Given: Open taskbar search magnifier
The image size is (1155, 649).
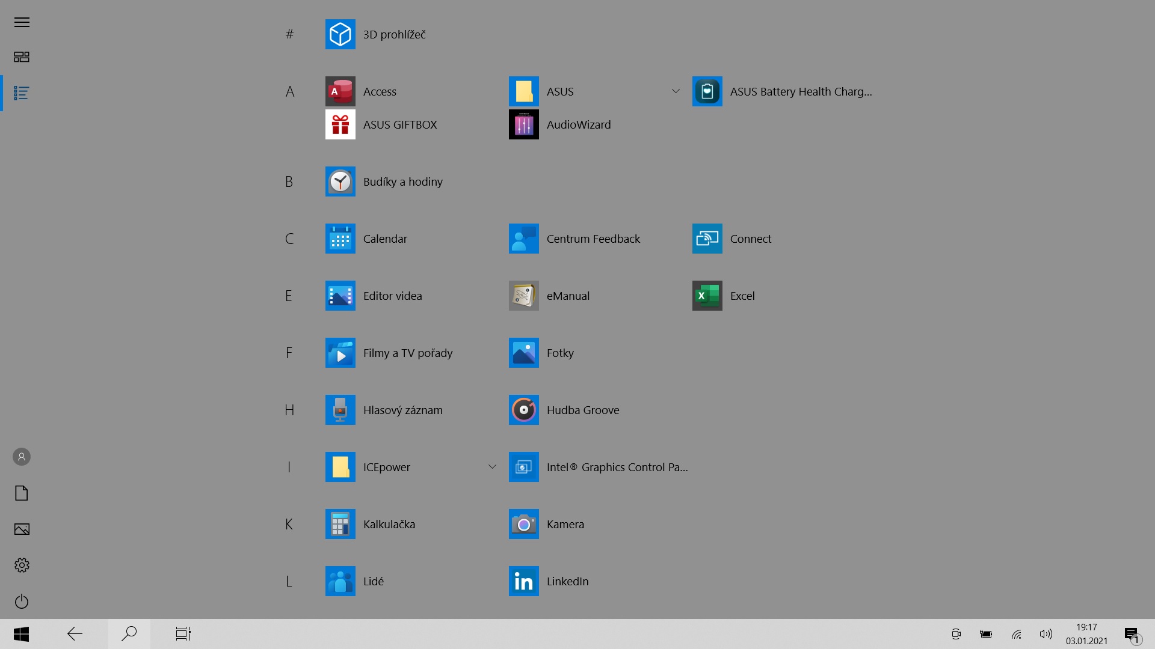Looking at the screenshot, I should coord(129,634).
